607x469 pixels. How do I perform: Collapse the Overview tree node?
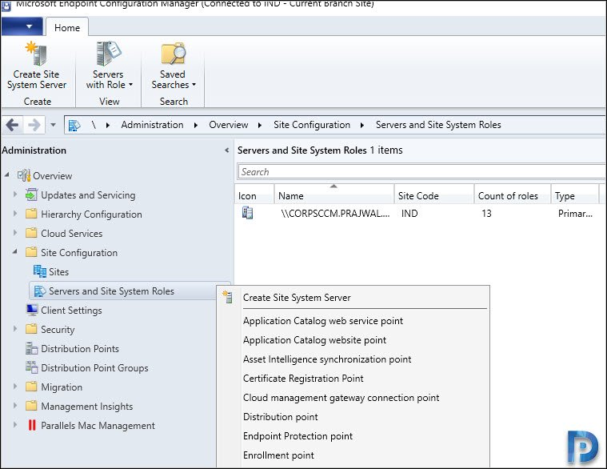click(7, 175)
